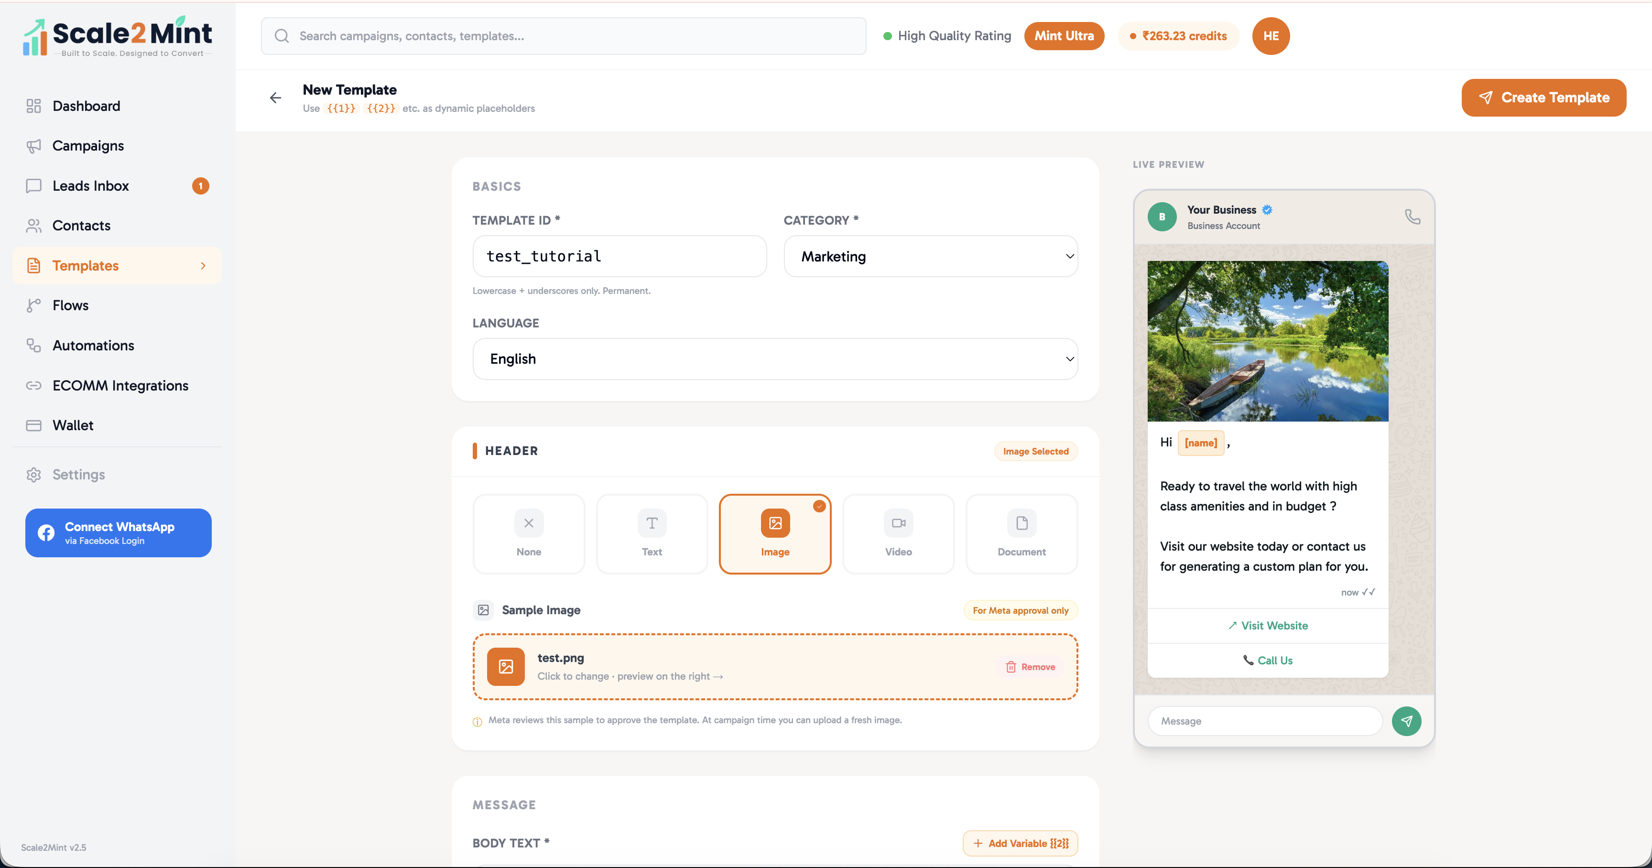Expand the Templates menu chevron
This screenshot has width=1652, height=868.
click(203, 265)
